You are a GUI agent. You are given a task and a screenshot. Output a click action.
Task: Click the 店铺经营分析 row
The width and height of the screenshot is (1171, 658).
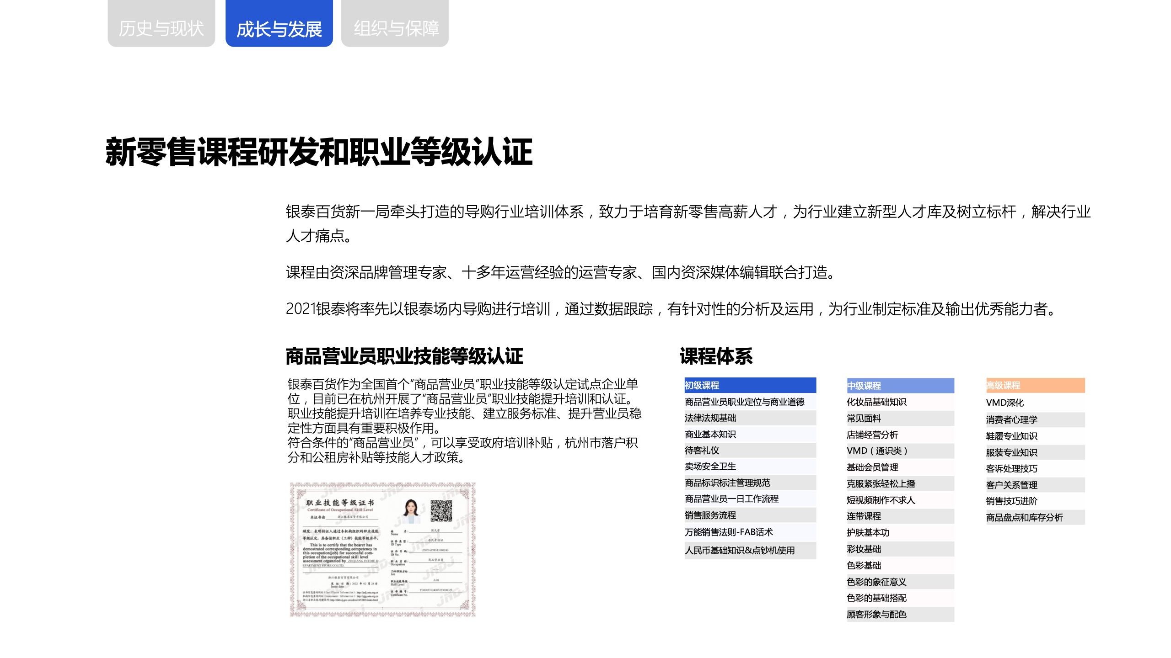pos(900,435)
